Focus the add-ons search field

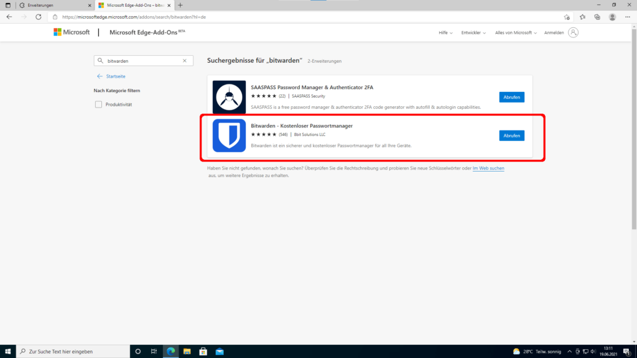[x=144, y=61]
